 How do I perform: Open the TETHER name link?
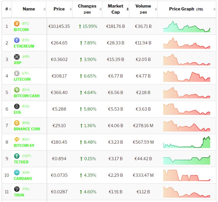pos(21,162)
